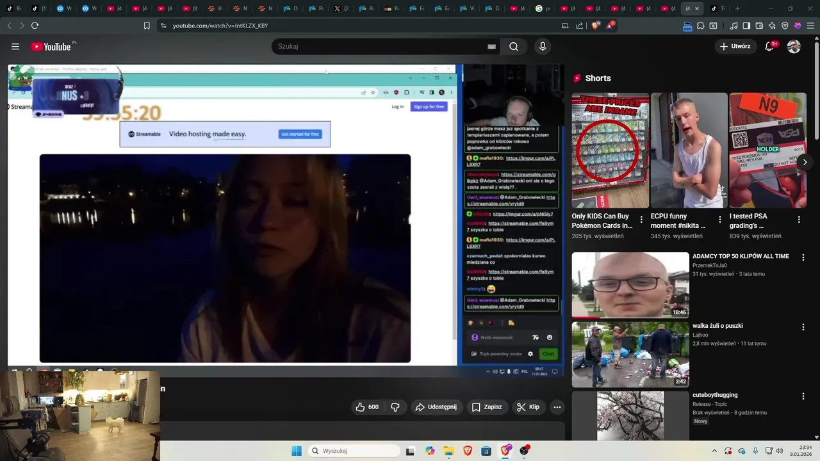Open Brave Wallet icon

tap(759, 26)
